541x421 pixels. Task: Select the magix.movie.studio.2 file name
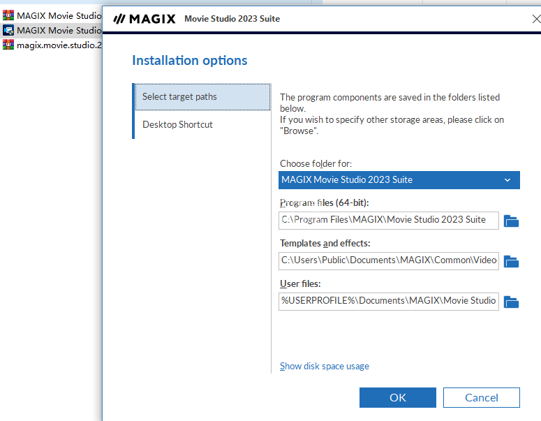[59, 45]
